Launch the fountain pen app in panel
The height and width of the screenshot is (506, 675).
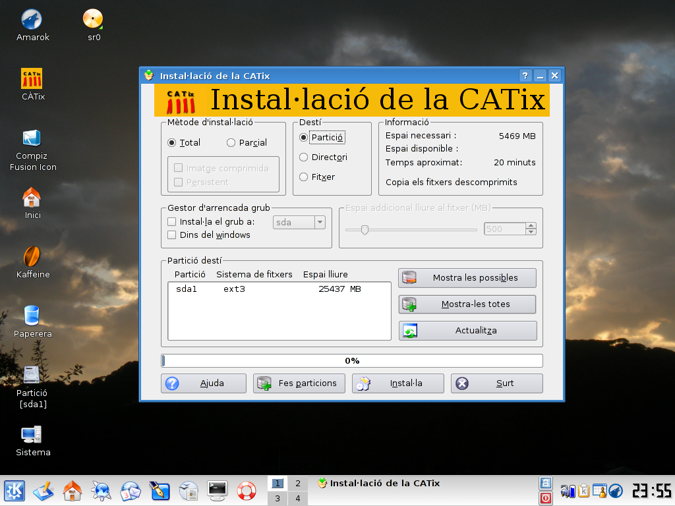pos(160,490)
